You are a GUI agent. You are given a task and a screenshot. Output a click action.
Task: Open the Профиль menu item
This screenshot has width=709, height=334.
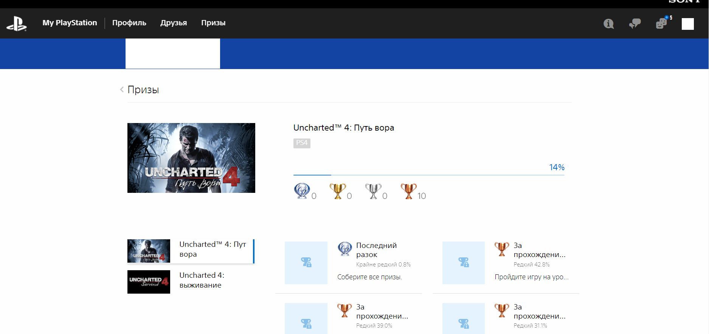(129, 23)
